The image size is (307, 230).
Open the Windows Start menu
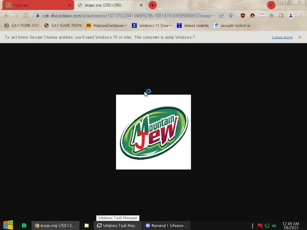[x=8, y=225]
